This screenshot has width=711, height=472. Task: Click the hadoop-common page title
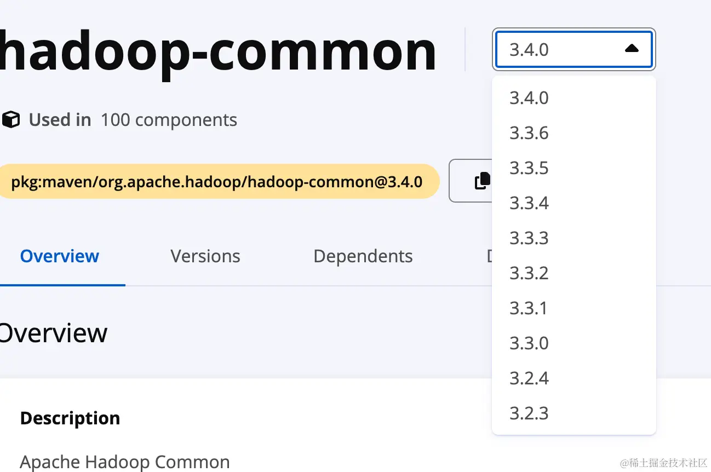point(218,51)
